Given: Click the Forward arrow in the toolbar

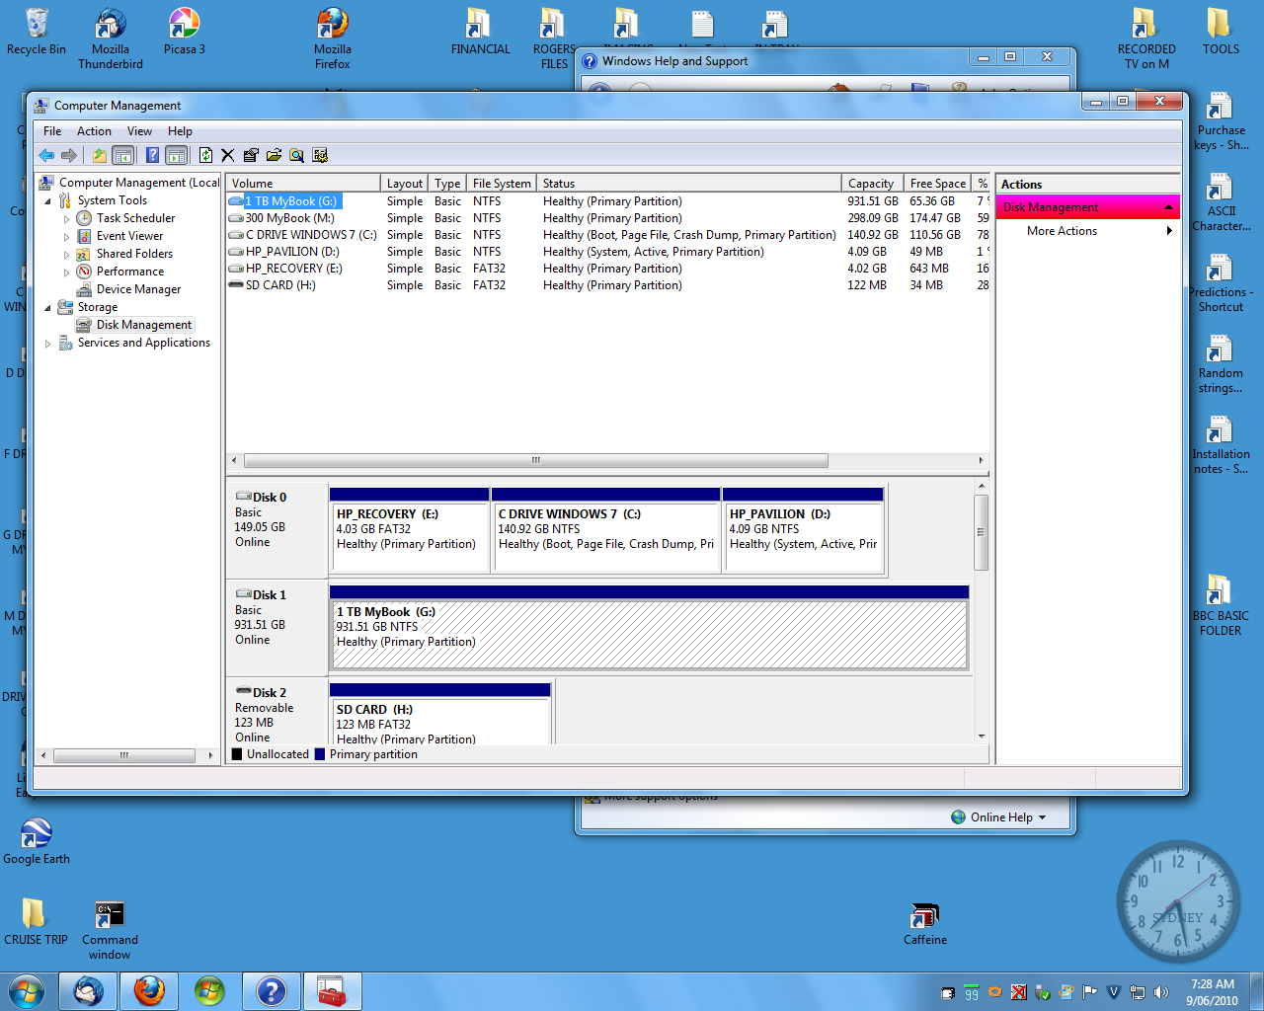Looking at the screenshot, I should (69, 155).
